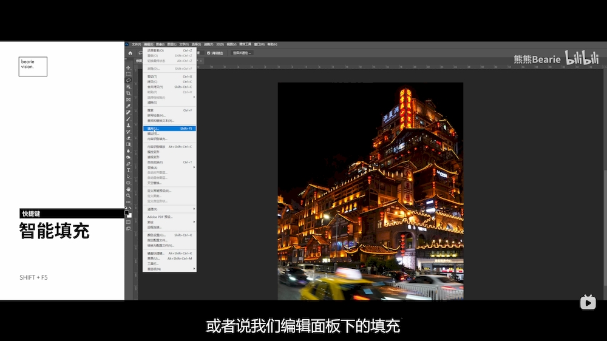
Task: Toggle Quick Mask mode icon
Action: pyautogui.click(x=129, y=222)
